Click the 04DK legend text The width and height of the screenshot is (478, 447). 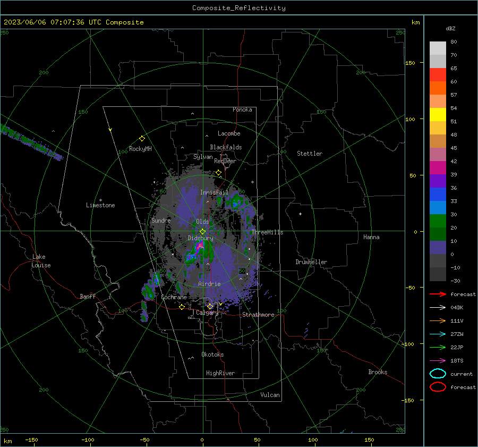pos(457,308)
